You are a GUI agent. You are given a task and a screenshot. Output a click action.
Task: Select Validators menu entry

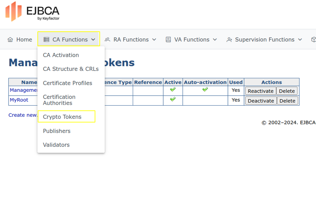pyautogui.click(x=56, y=145)
